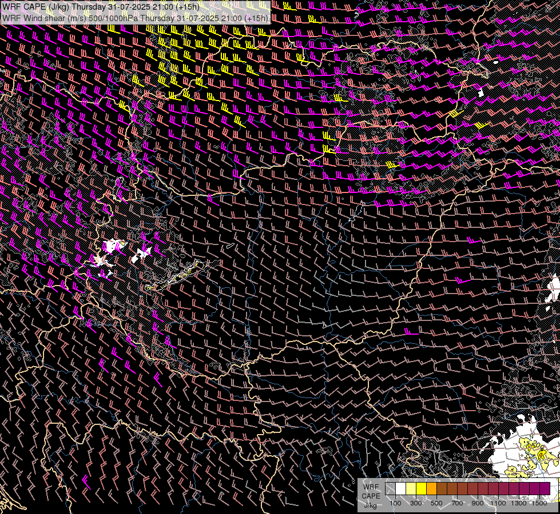This screenshot has height=514, width=560.
Task: Click the 900 value in the CAPE legend
Action: click(x=478, y=503)
